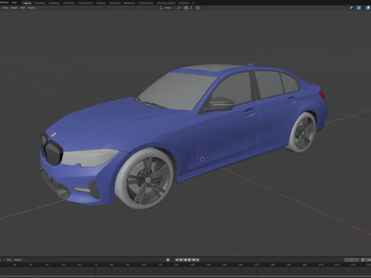Expand the overlays options dropdown
The height and width of the screenshot is (278, 371).
pyautogui.click(x=363, y=8)
